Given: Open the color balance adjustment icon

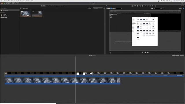Looking at the screenshot, I should click(135, 6).
